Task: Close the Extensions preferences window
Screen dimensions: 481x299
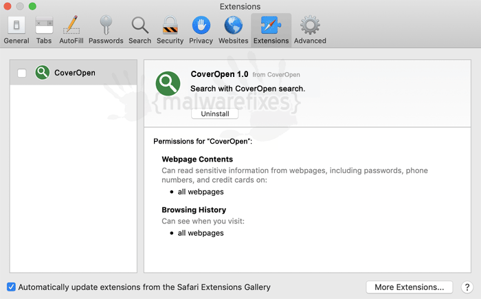Action: 8,6
